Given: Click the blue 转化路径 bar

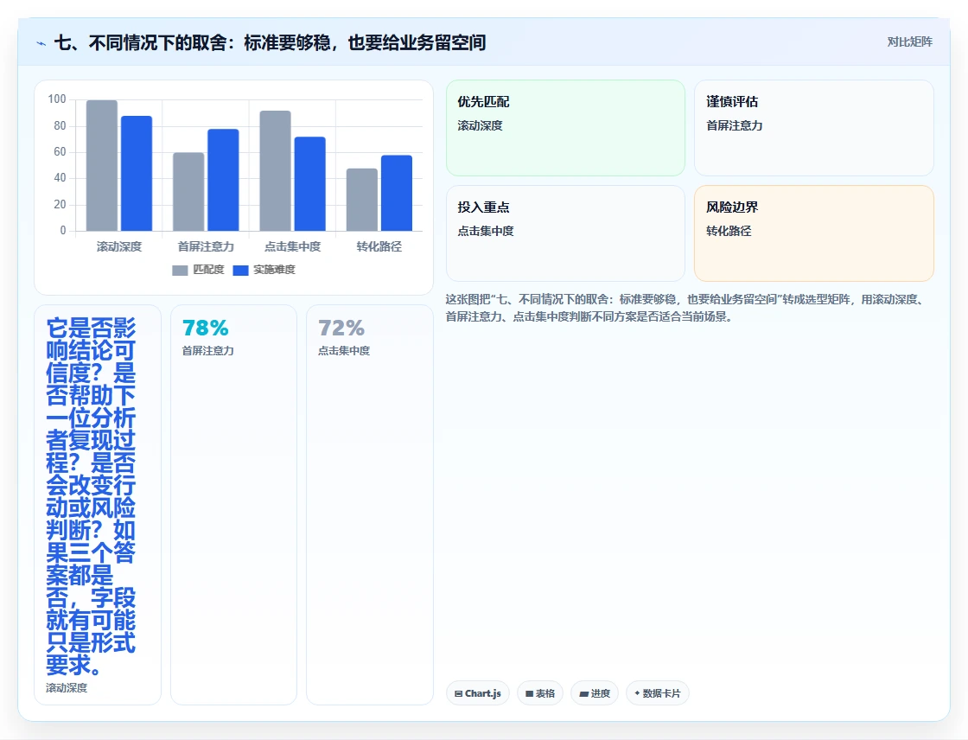Looking at the screenshot, I should (x=397, y=194).
